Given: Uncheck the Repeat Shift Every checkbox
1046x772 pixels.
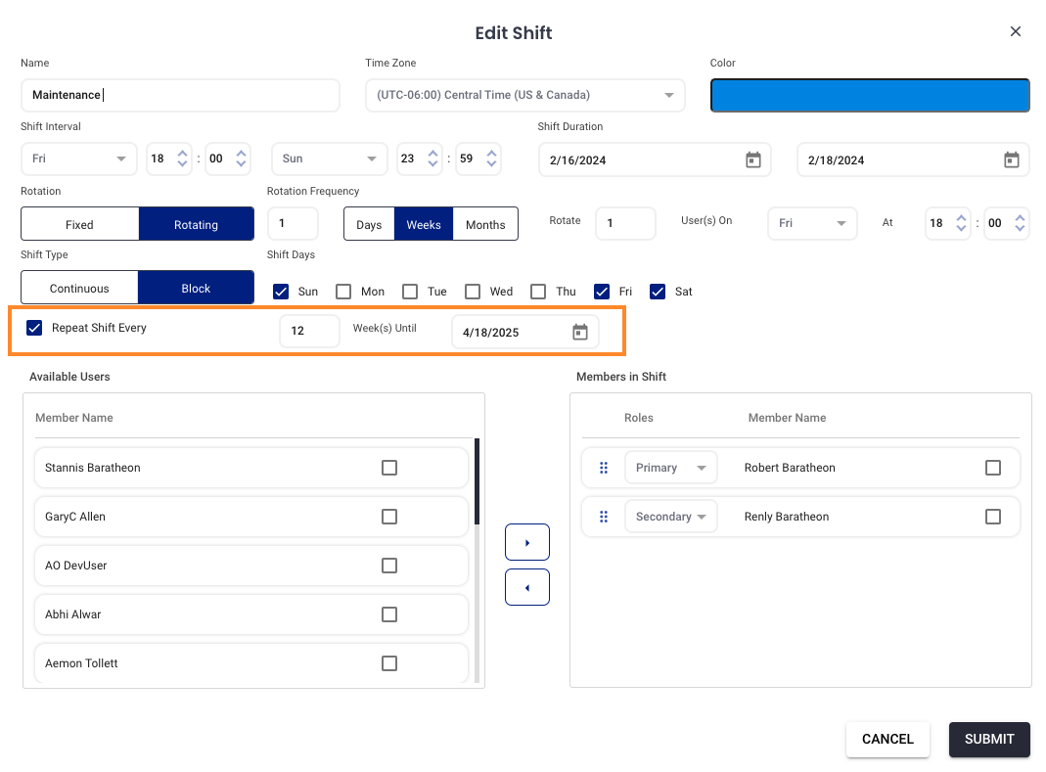Looking at the screenshot, I should click(34, 328).
